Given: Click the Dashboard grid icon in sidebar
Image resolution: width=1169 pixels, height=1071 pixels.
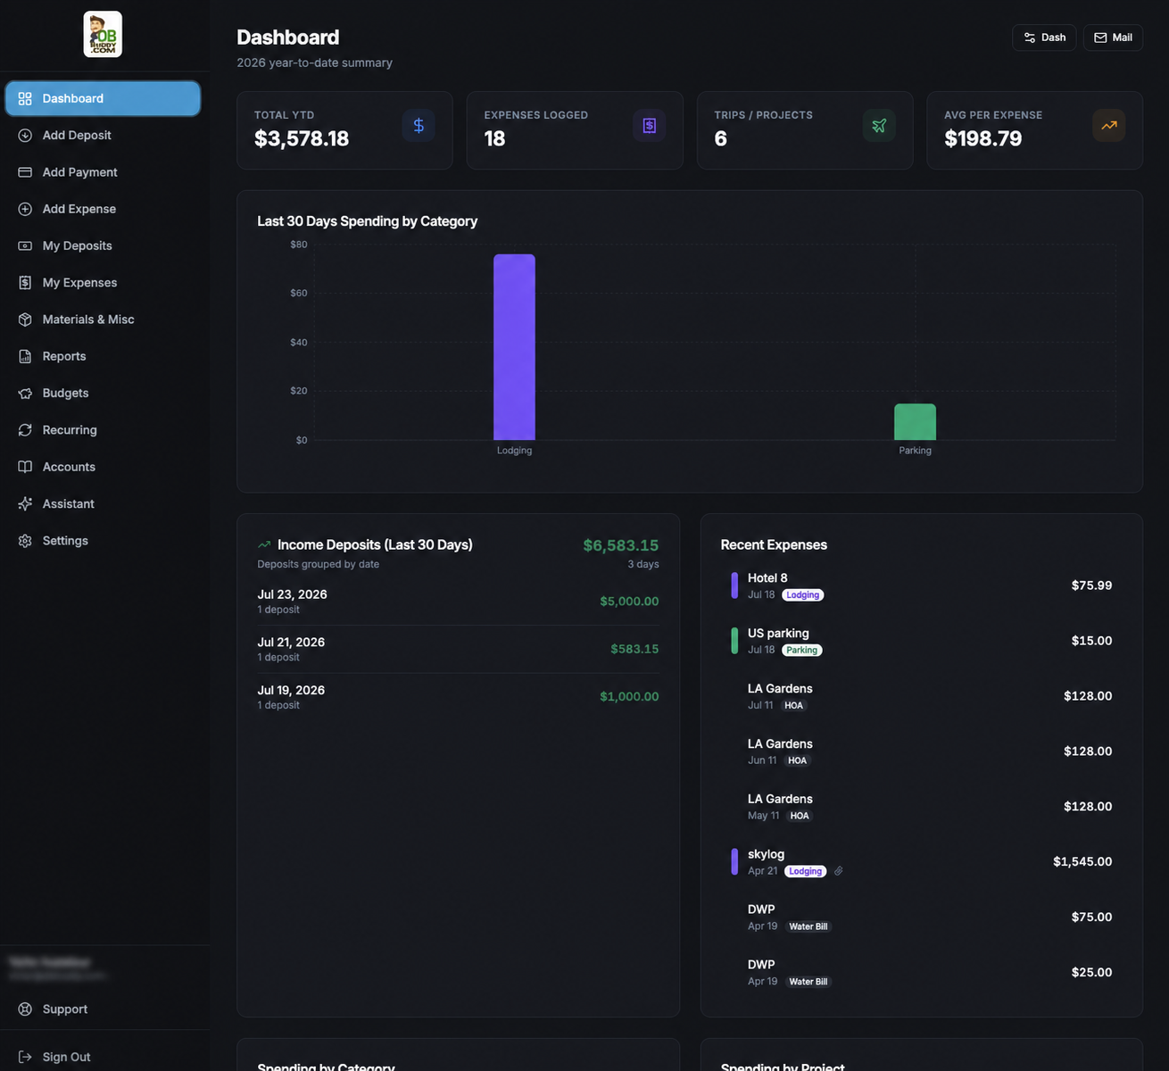Looking at the screenshot, I should coord(25,98).
